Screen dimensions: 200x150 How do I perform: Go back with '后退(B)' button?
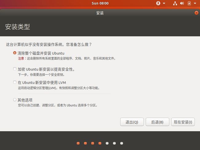tap(158, 122)
